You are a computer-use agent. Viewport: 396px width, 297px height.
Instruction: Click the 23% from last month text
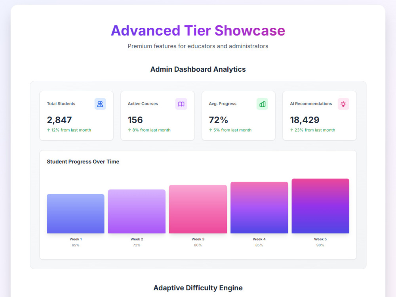[x=313, y=130]
